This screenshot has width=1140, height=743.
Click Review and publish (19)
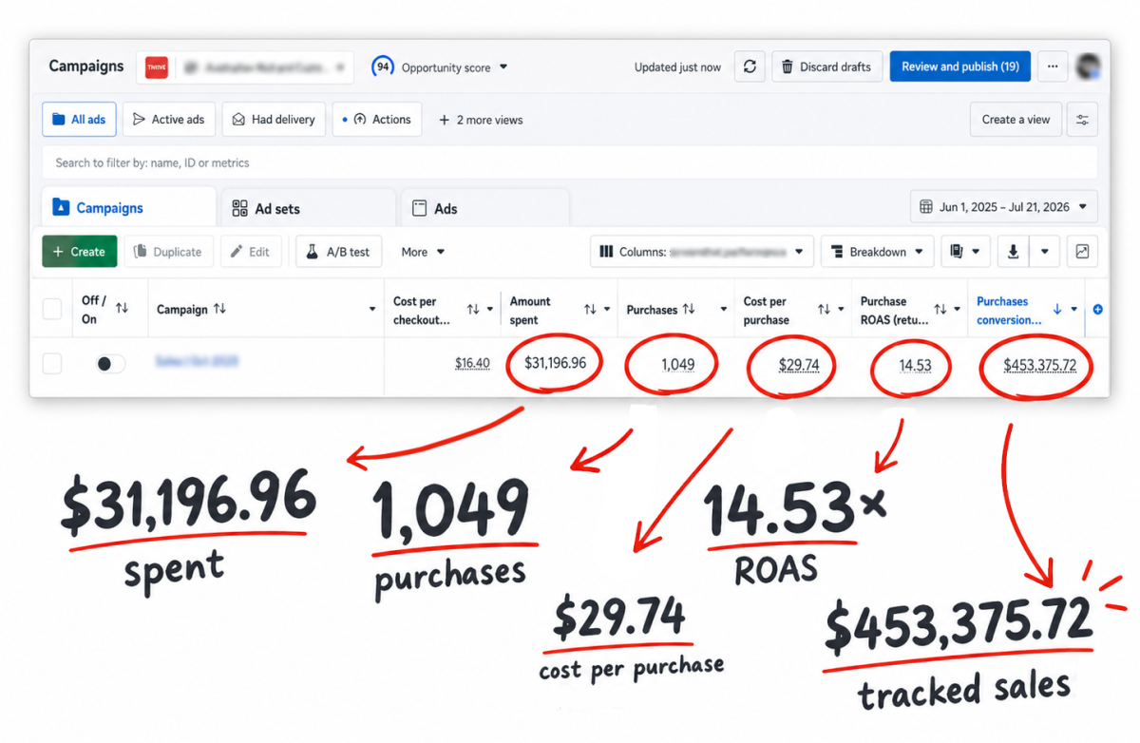[x=959, y=67]
